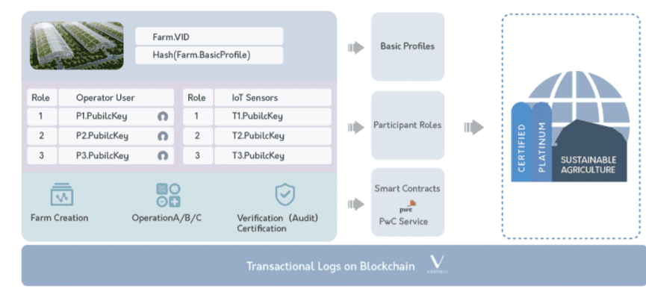Click the Hash(Farm.BasicProfile) field

[x=209, y=55]
